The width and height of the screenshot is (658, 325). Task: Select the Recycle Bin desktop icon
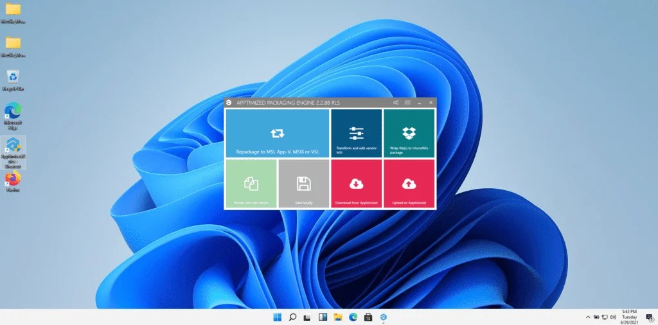coord(13,80)
